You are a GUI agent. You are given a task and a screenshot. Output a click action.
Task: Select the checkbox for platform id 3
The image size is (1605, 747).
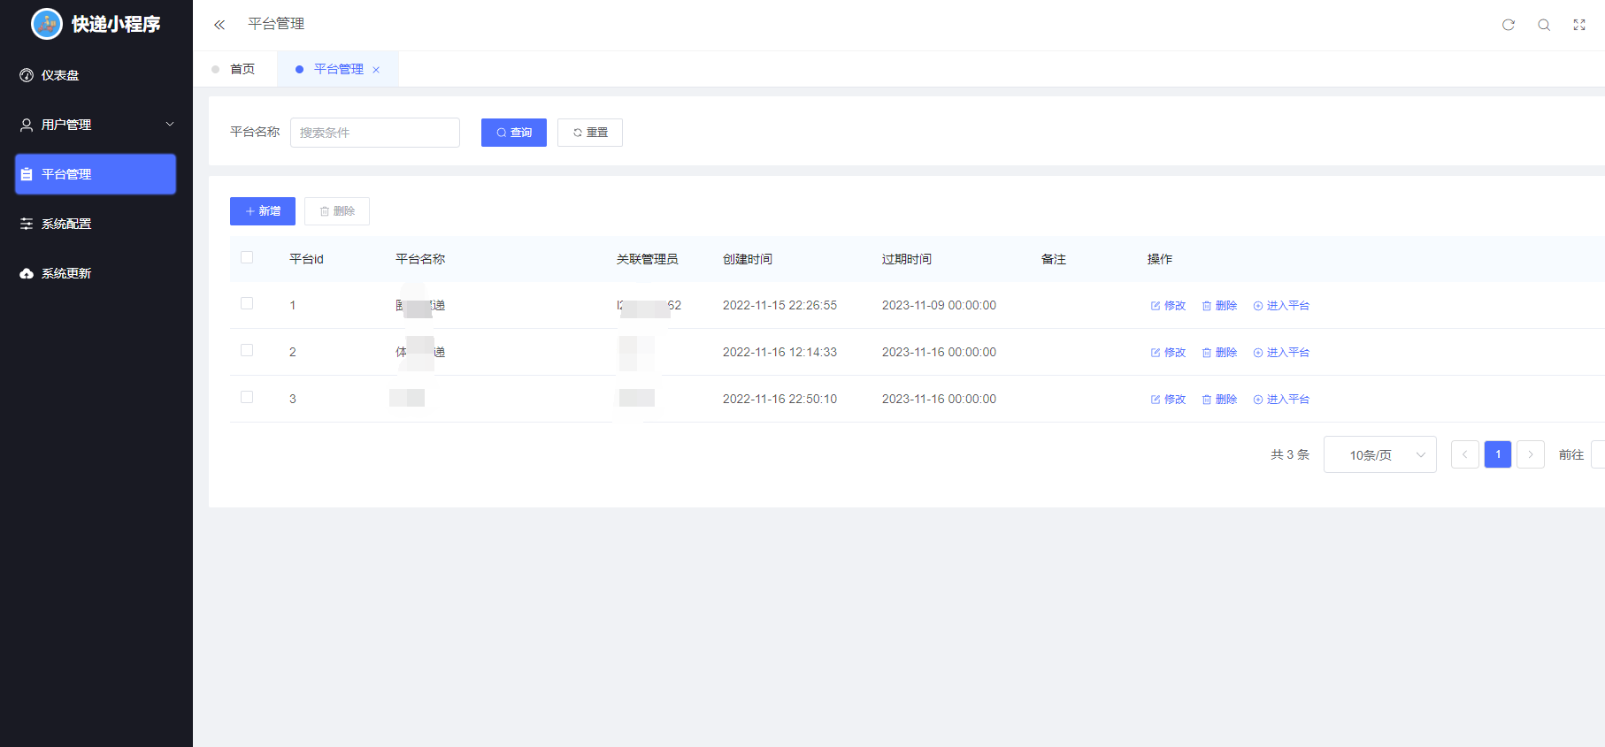[247, 397]
